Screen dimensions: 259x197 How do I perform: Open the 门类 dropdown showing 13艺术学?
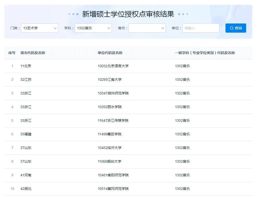tap(40, 28)
